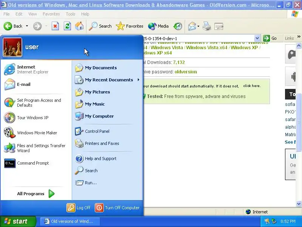The image size is (302, 227).
Task: Click the Edit page icon in toolbar
Action: click(219, 26)
